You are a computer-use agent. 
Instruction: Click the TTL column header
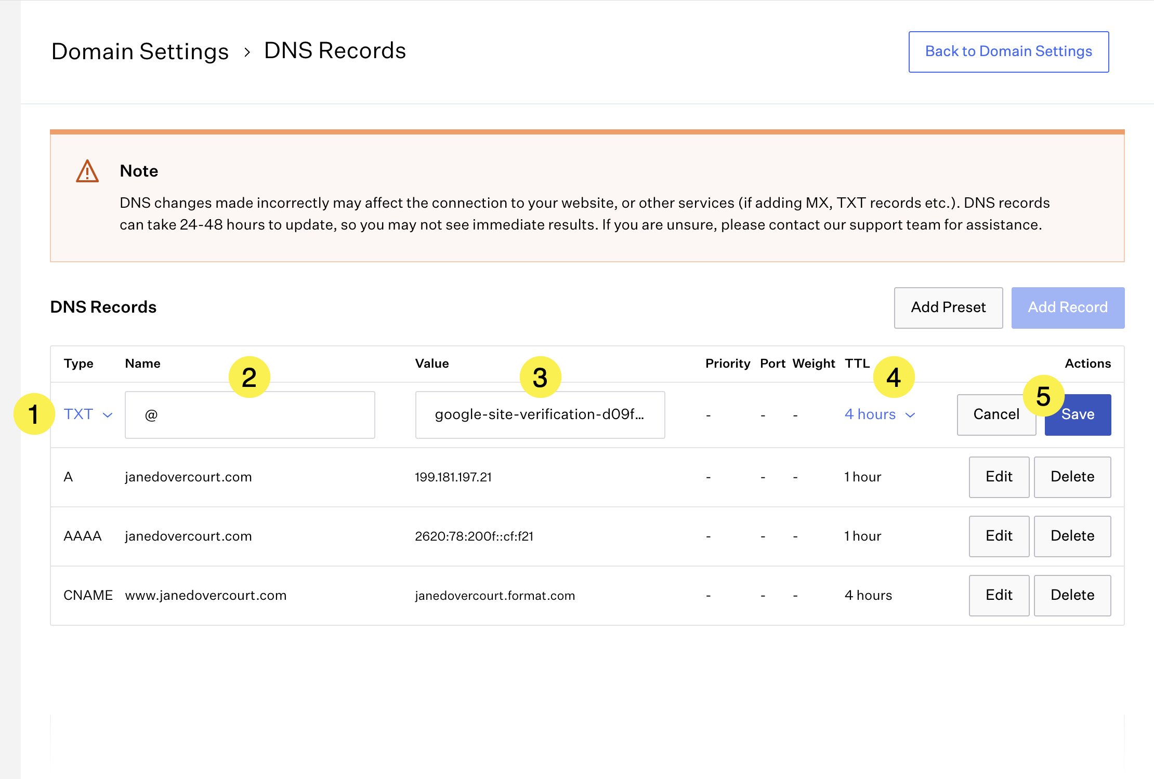point(857,364)
